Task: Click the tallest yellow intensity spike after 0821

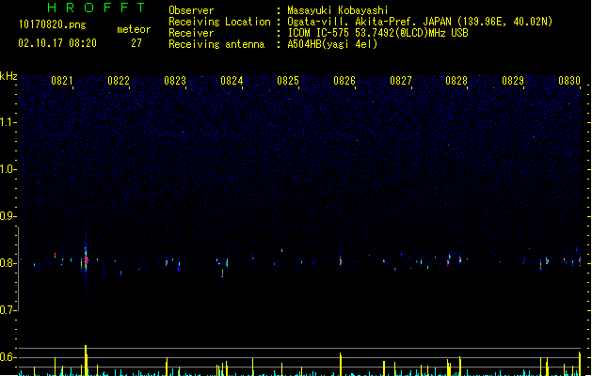Action: [86, 360]
